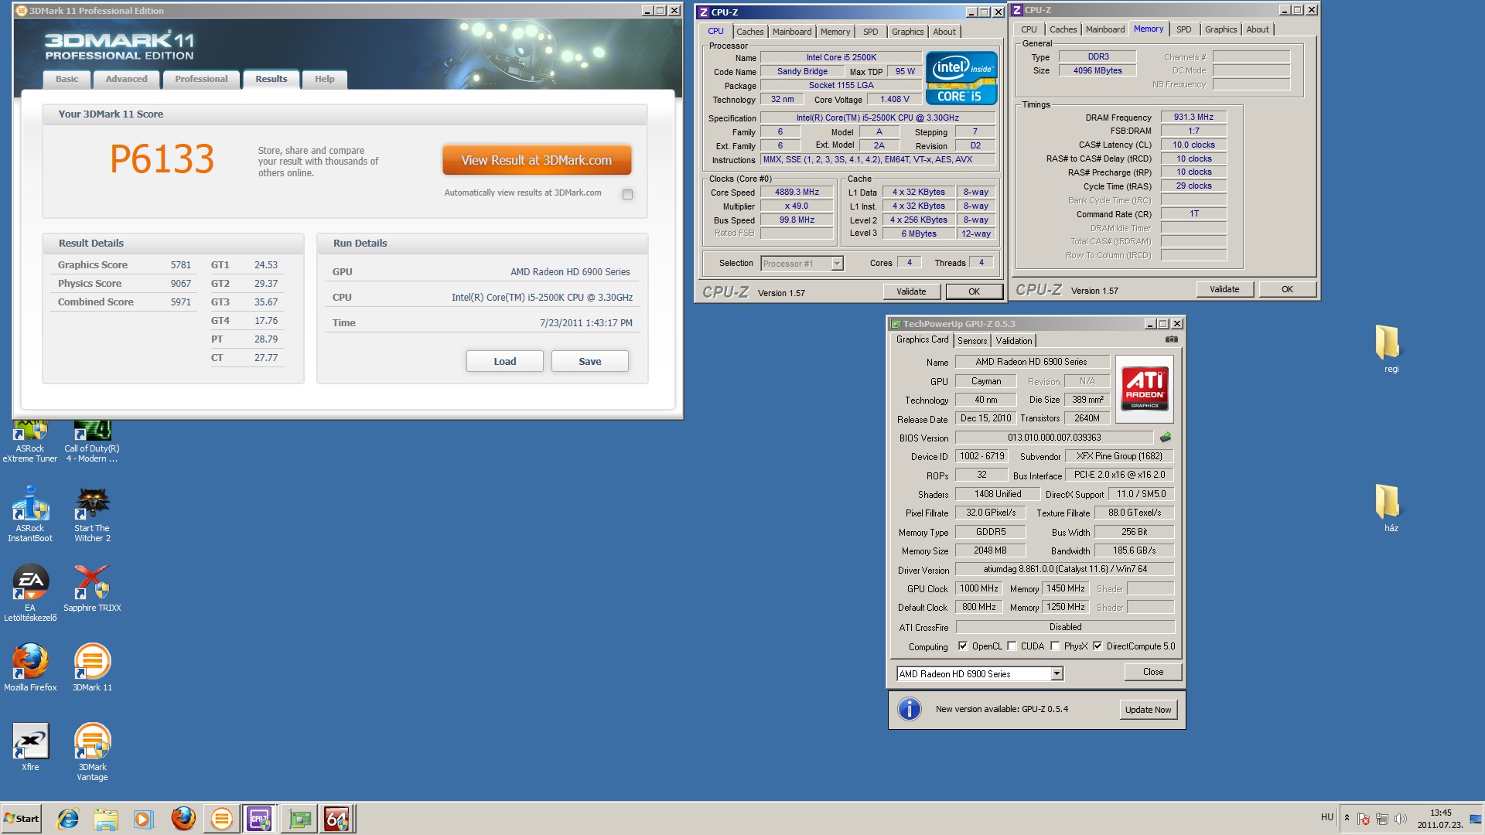This screenshot has width=1485, height=835.
Task: Toggle the PhysX computing checkbox
Action: click(1055, 646)
